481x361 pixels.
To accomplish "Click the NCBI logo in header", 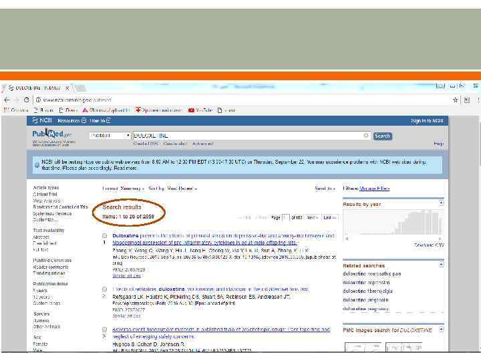I will click(42, 120).
